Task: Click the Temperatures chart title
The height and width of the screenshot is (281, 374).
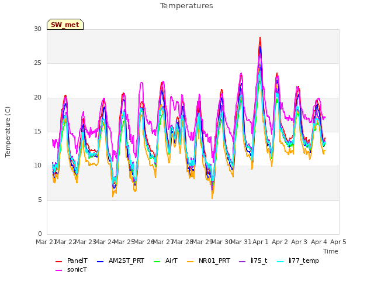Action: (186, 6)
